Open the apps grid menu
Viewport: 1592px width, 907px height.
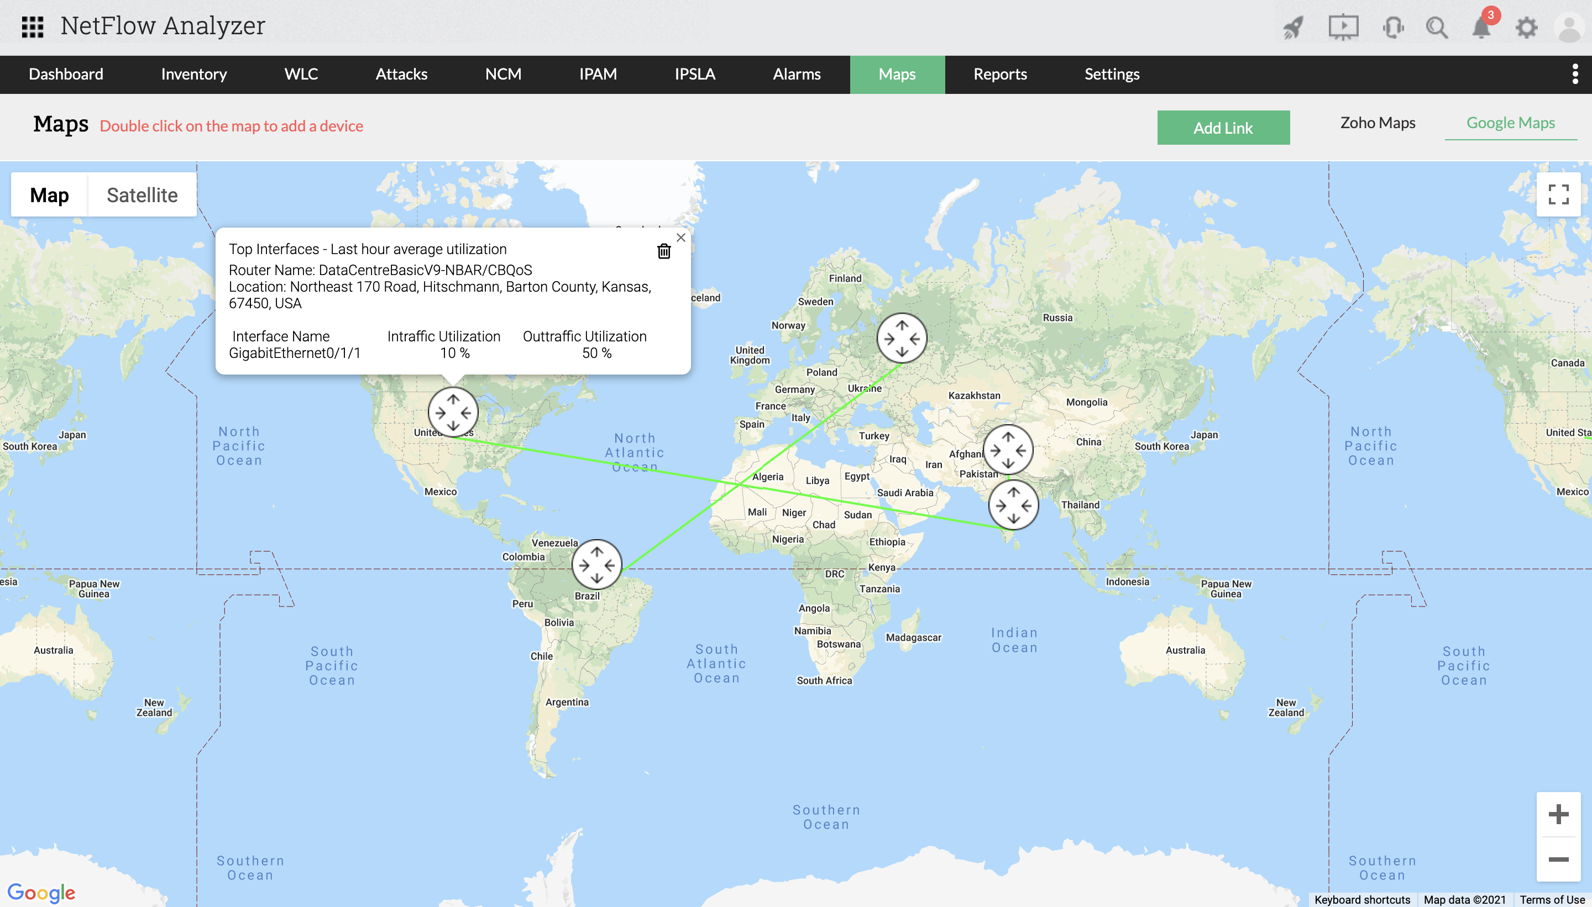(x=34, y=26)
